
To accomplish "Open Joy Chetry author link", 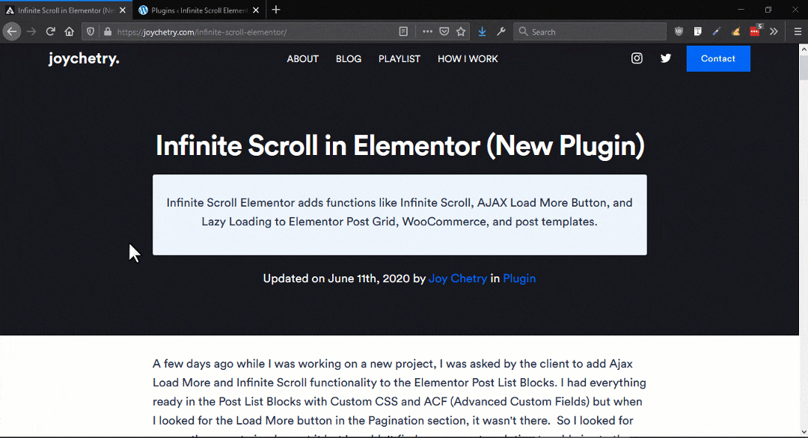I will [x=458, y=279].
